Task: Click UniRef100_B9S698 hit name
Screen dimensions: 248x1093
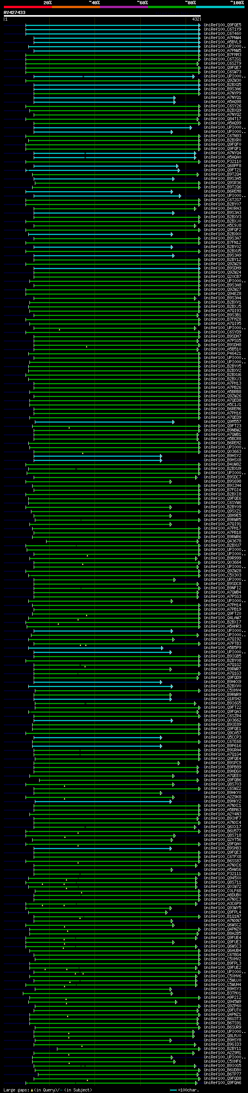Action: pos(222,481)
